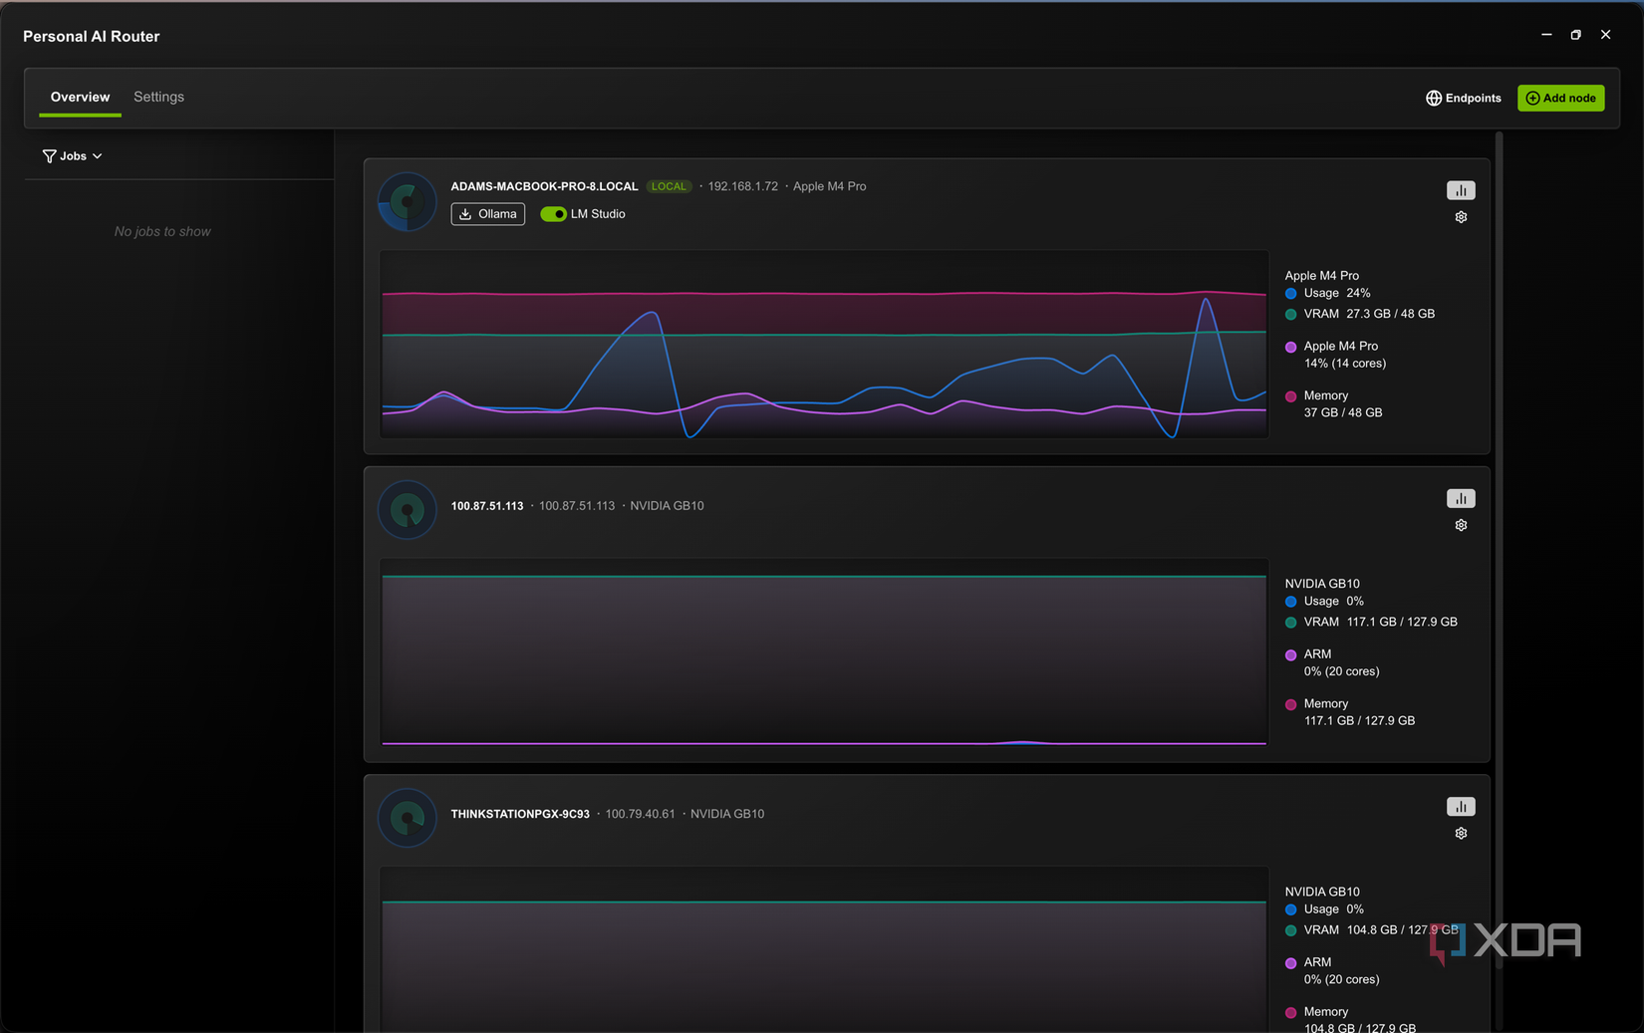Viewport: 1644px width, 1033px height.
Task: Click the blue Usage 24% legend swatch
Action: 1291,294
